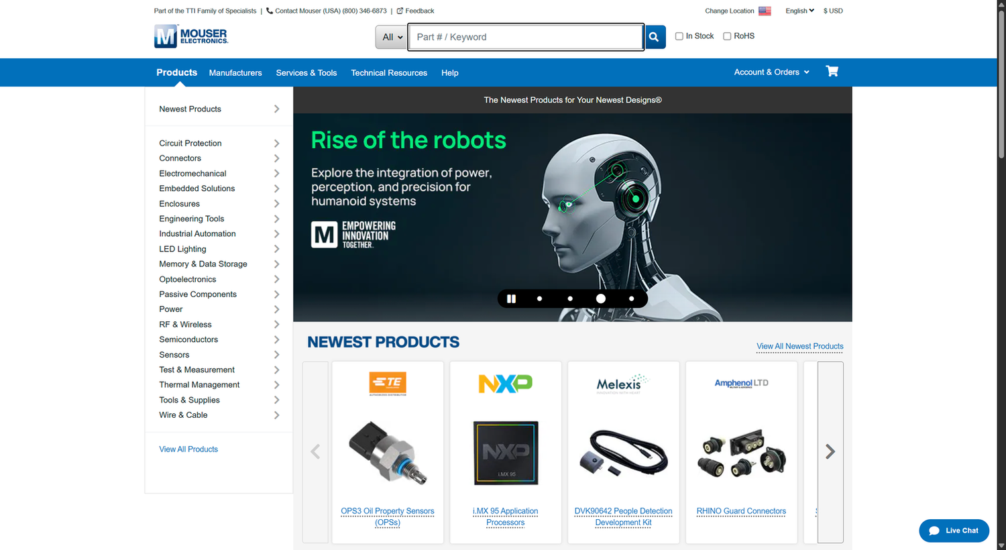Expand Account & Orders menu

pos(772,72)
